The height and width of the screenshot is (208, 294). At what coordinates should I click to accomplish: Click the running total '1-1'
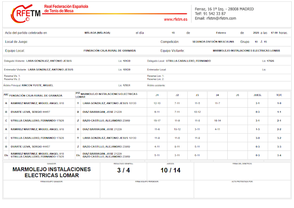click(x=279, y=112)
